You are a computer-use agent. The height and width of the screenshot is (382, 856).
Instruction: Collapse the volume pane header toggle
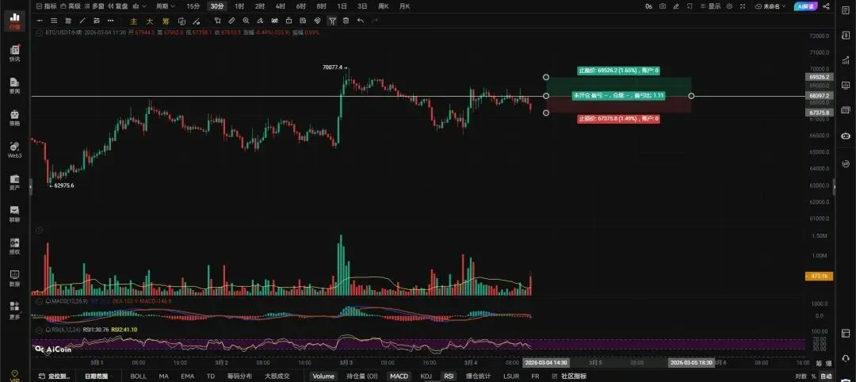point(39,231)
